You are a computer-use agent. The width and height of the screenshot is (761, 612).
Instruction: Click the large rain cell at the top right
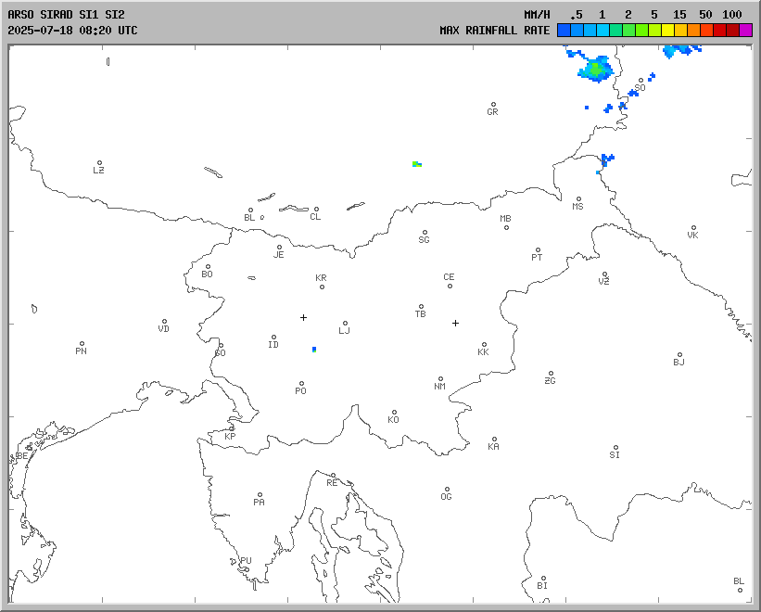[x=596, y=68]
